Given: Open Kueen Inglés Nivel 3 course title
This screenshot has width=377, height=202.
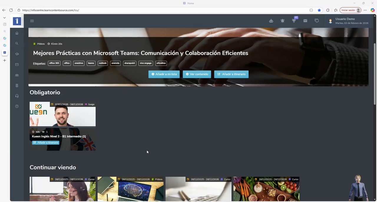Looking at the screenshot, I should [x=59, y=137].
